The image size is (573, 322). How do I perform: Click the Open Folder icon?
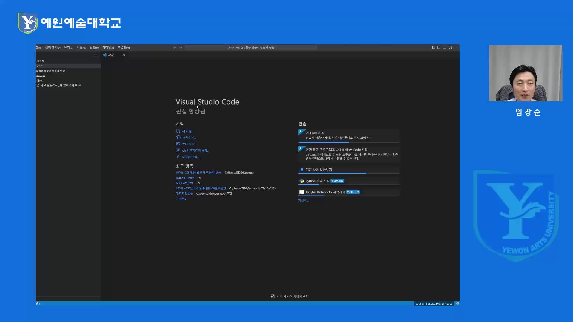tap(178, 144)
